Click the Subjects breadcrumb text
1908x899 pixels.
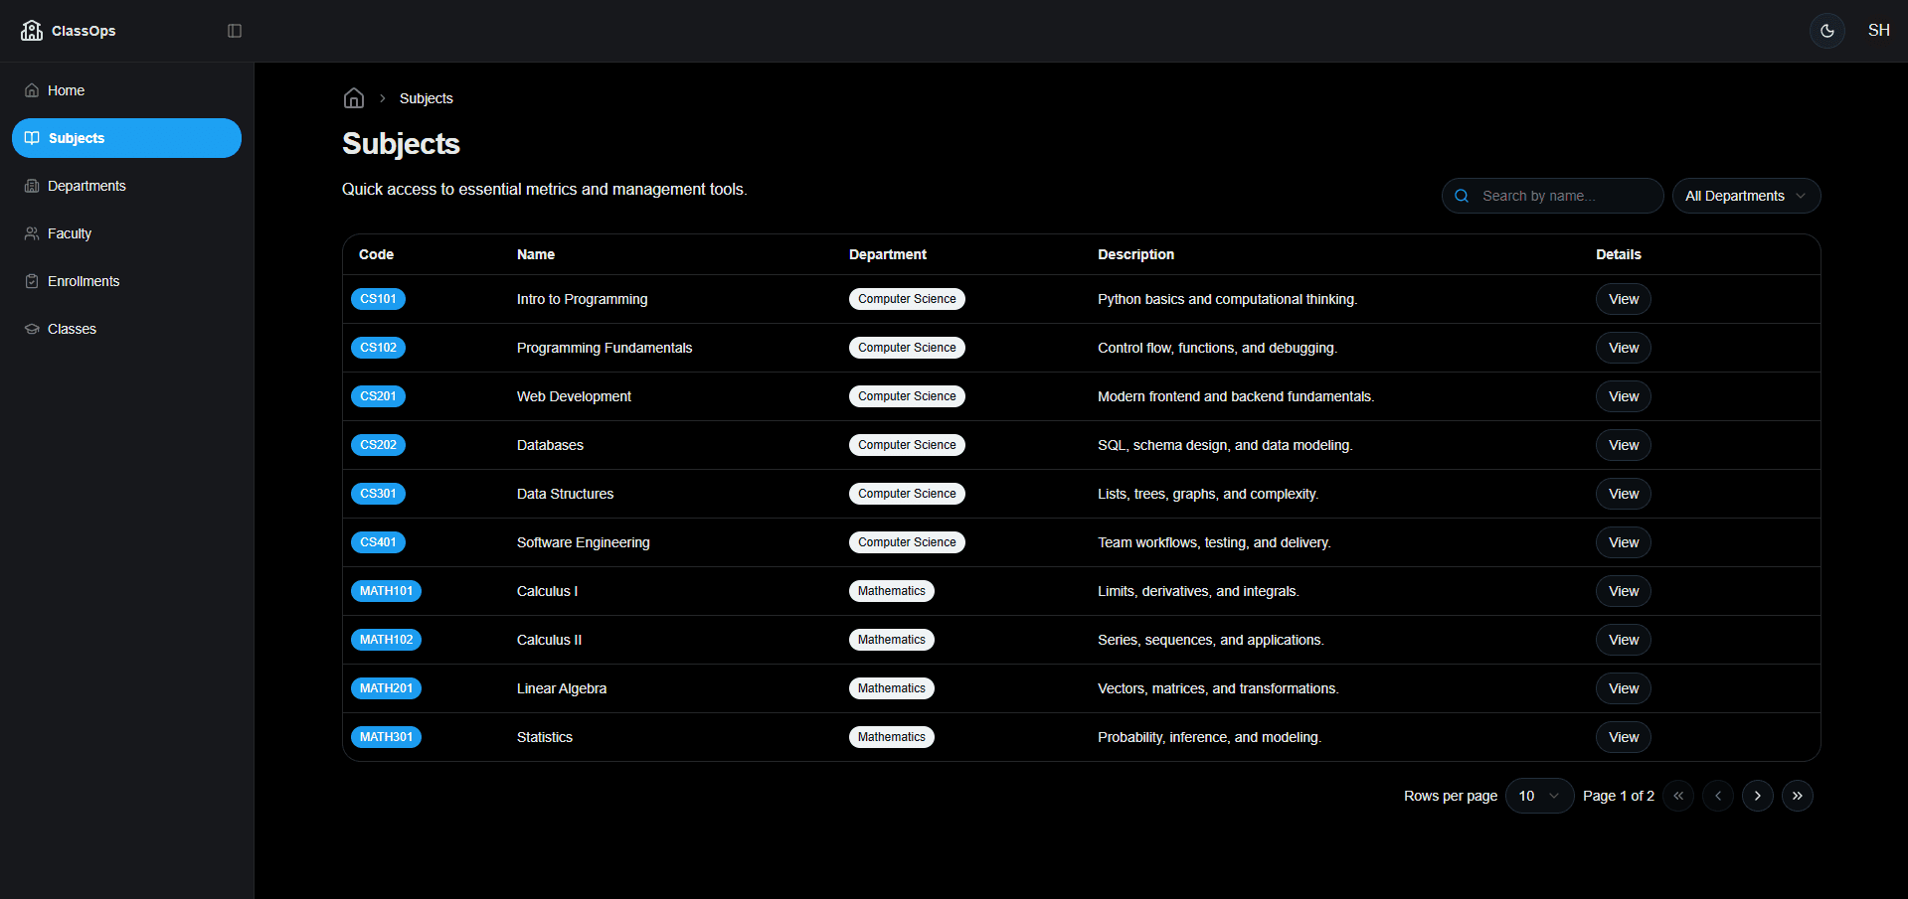pyautogui.click(x=427, y=98)
